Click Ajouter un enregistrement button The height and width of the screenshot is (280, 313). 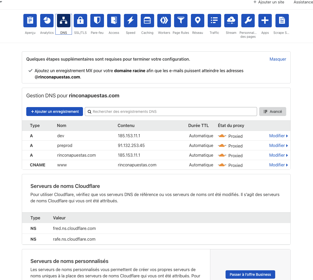(55, 112)
